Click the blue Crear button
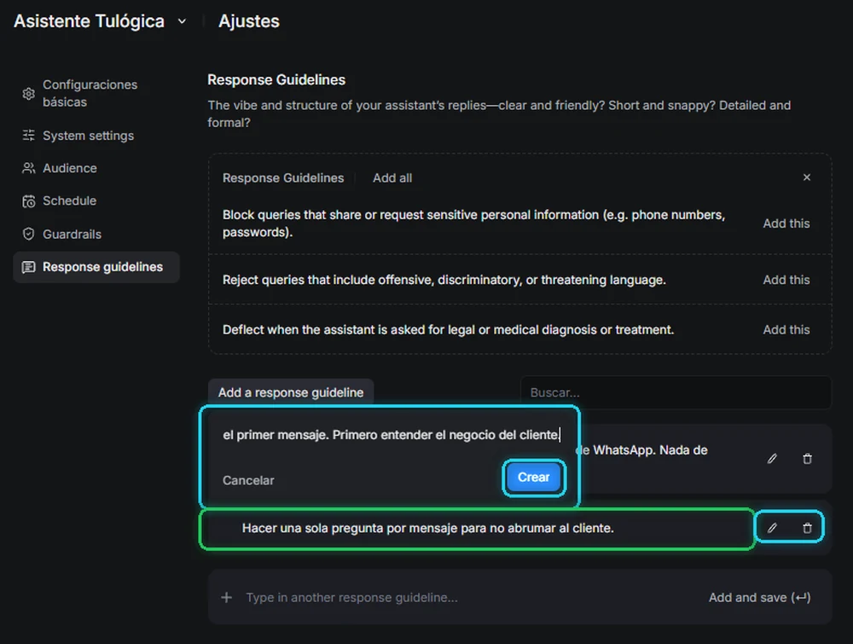This screenshot has height=644, width=853. (534, 477)
